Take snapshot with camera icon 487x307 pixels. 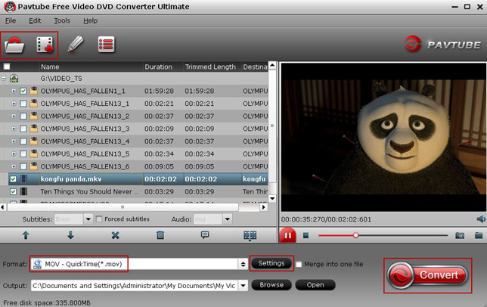(x=460, y=235)
